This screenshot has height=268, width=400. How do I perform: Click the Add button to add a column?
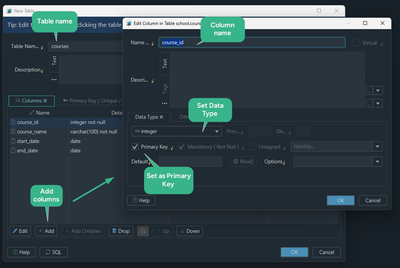[x=46, y=231]
